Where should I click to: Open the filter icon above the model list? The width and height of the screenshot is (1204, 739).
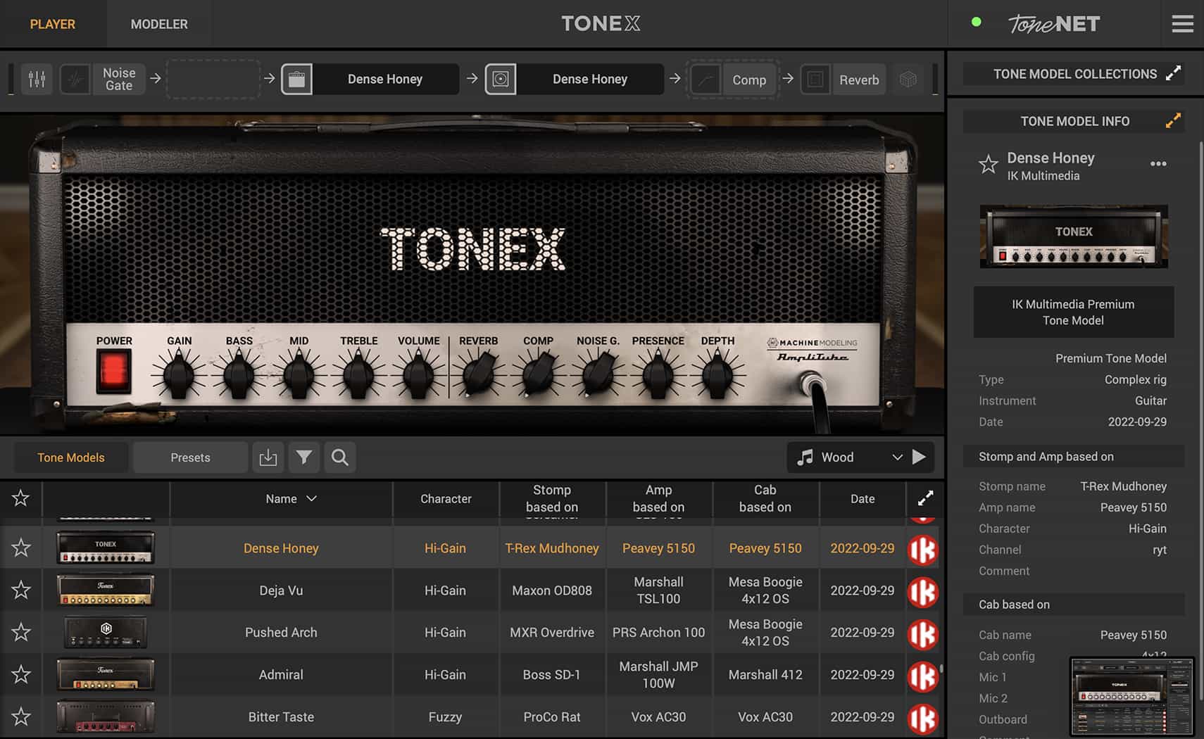304,457
